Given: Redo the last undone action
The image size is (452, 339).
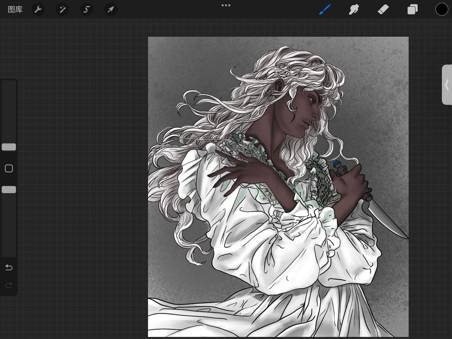Looking at the screenshot, I should [9, 285].
